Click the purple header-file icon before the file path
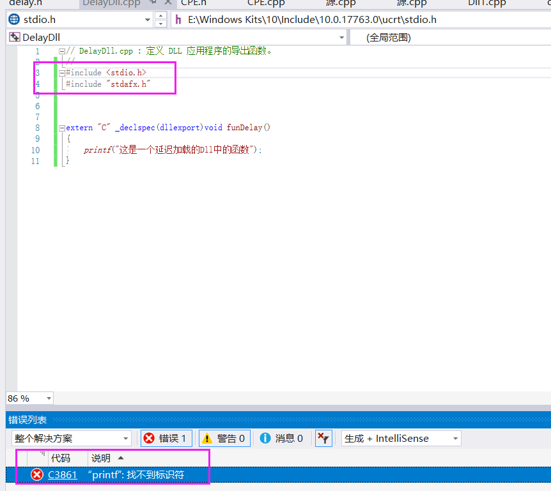 (177, 19)
